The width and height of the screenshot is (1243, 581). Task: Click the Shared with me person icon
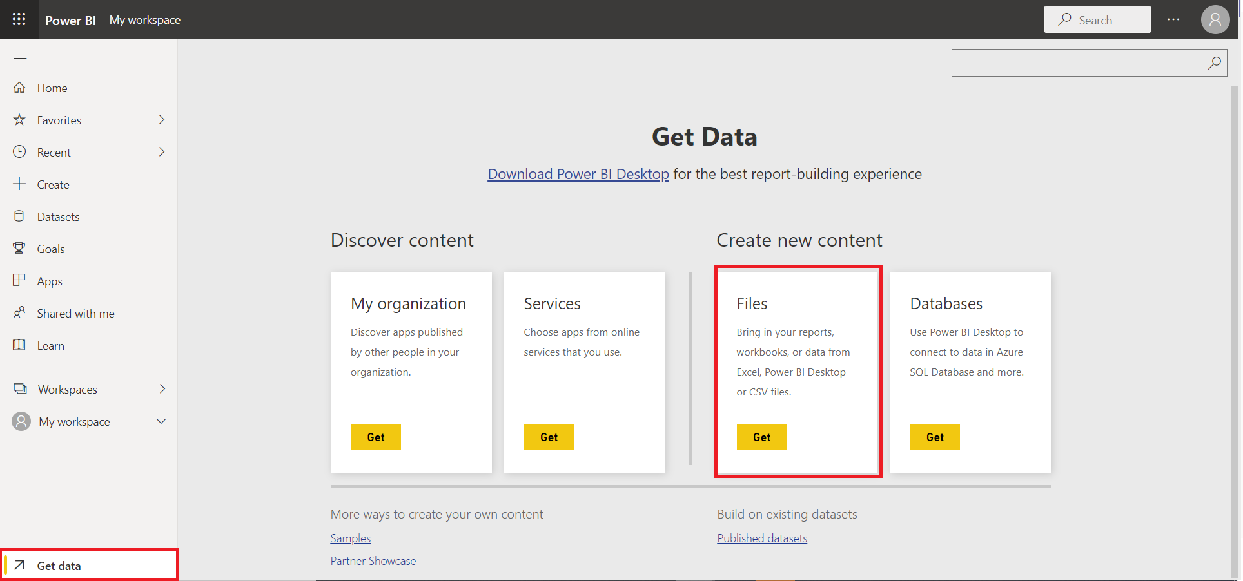pos(19,312)
